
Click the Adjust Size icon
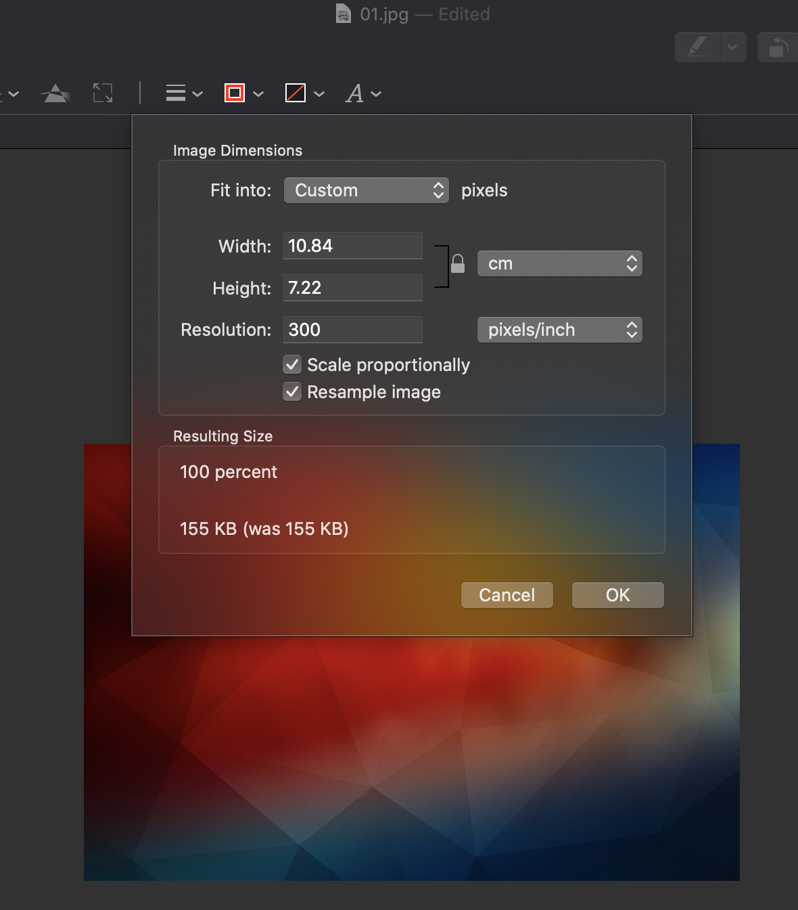(103, 93)
